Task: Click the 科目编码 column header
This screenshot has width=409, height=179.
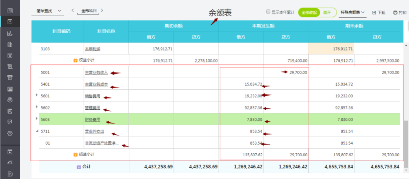Action: [x=58, y=31]
